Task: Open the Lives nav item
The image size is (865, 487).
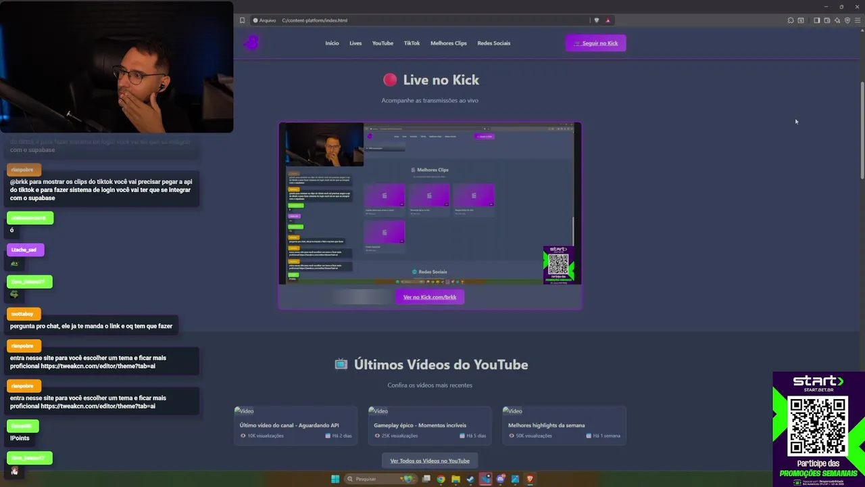Action: point(355,43)
